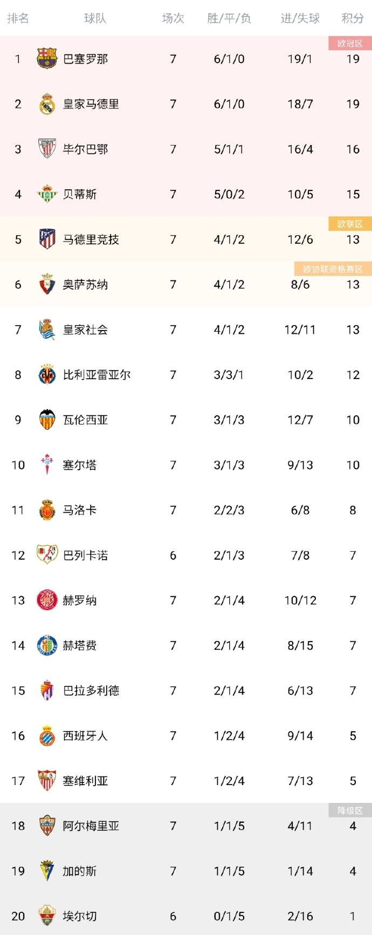This screenshot has width=372, height=935.
Task: Click the Valencia bat crest icon
Action: click(x=47, y=420)
